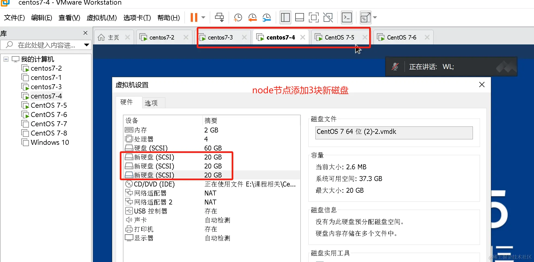
Task: Close the centos7-2 tab
Action: [x=186, y=37]
